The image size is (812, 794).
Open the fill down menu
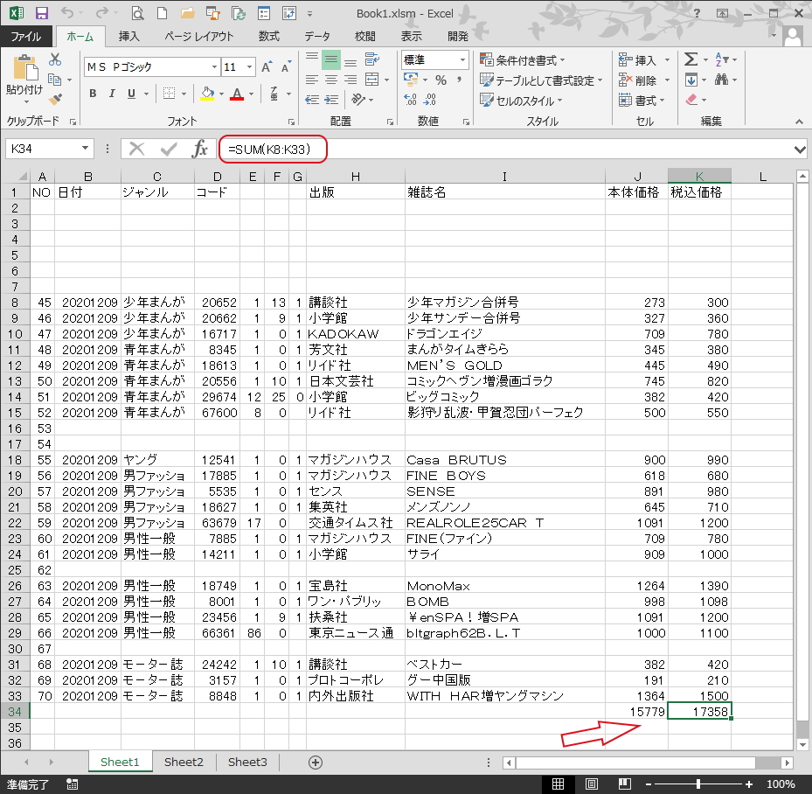pyautogui.click(x=696, y=80)
